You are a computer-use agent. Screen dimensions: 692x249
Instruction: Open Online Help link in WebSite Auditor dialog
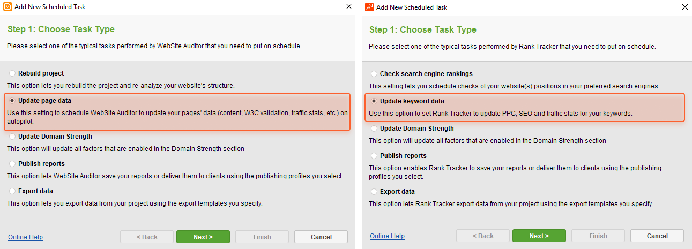pos(26,237)
